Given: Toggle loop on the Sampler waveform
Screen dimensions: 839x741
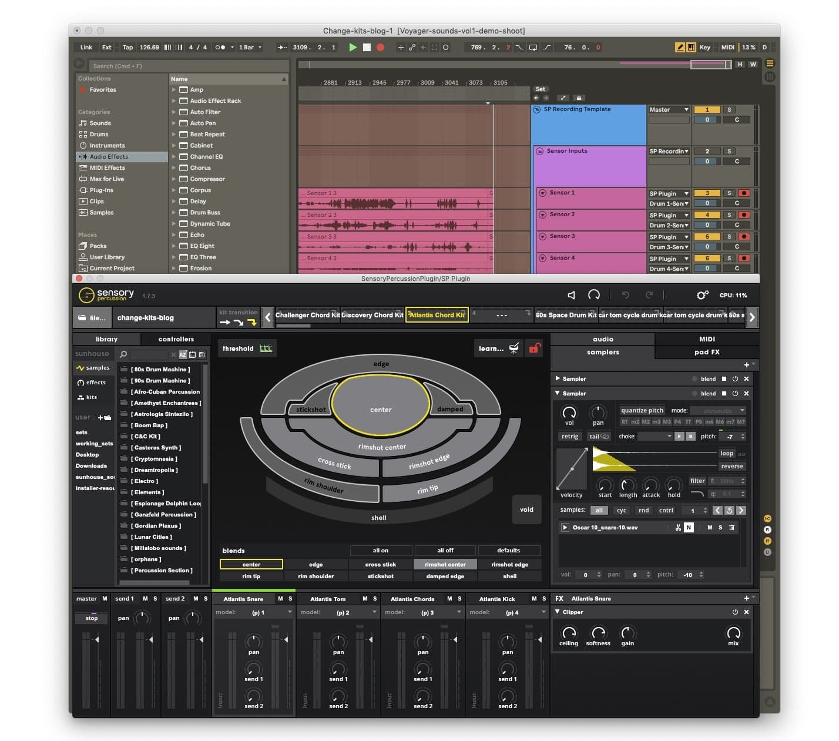Looking at the screenshot, I should coord(727,453).
